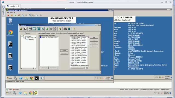This screenshot has width=175, height=98.
Task: Select the vcenter1 session tab
Action: coord(13,6)
